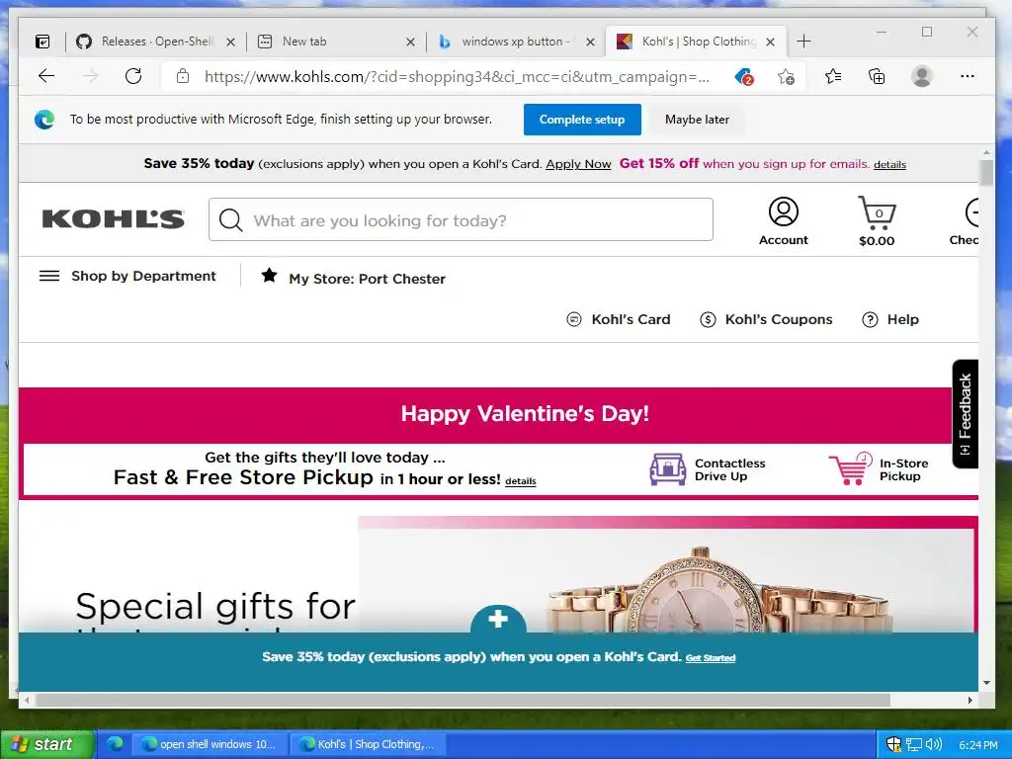Click the plus button on watch image
1012x759 pixels.
(498, 619)
